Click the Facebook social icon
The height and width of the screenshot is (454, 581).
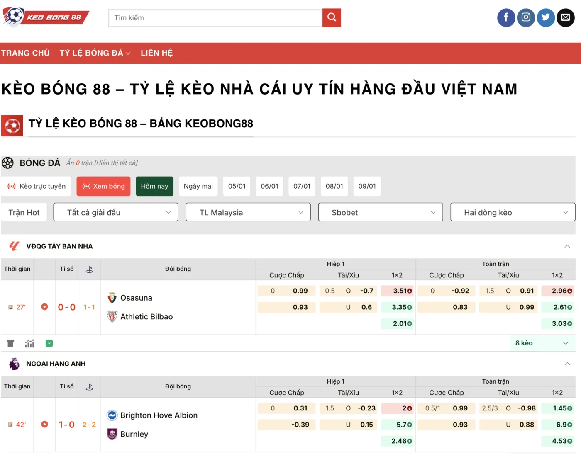coord(506,17)
